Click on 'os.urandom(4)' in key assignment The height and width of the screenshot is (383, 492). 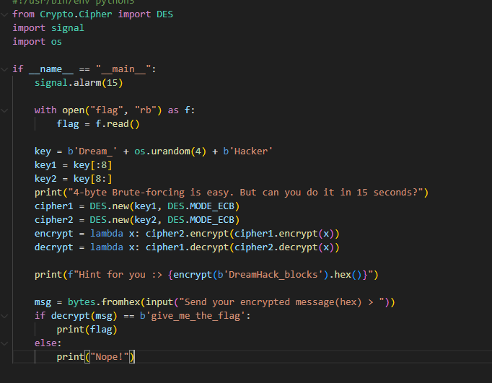pyautogui.click(x=170, y=151)
